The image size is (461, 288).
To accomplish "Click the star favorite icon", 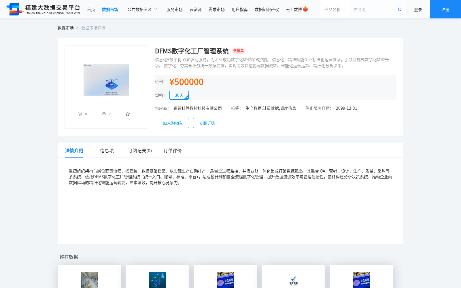I will pos(128,114).
